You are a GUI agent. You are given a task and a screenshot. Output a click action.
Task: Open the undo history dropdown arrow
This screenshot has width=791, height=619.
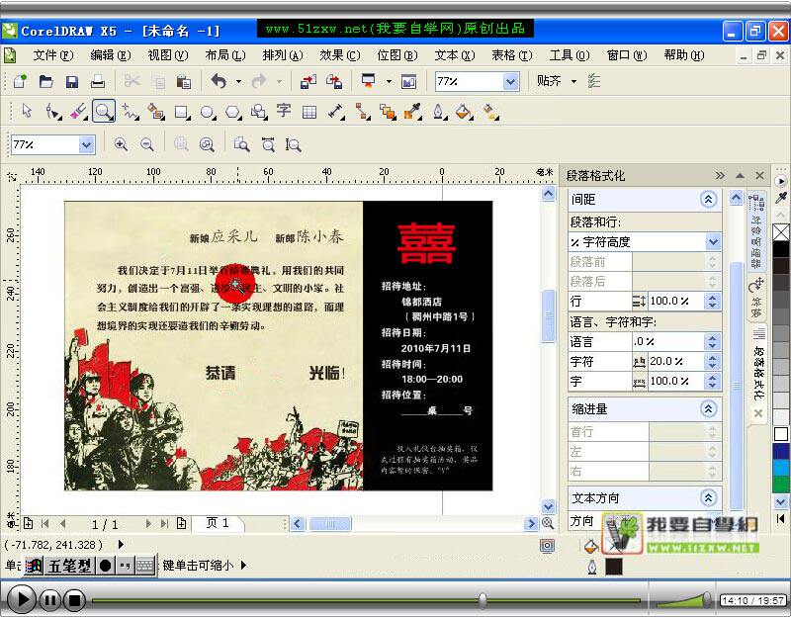tap(238, 81)
